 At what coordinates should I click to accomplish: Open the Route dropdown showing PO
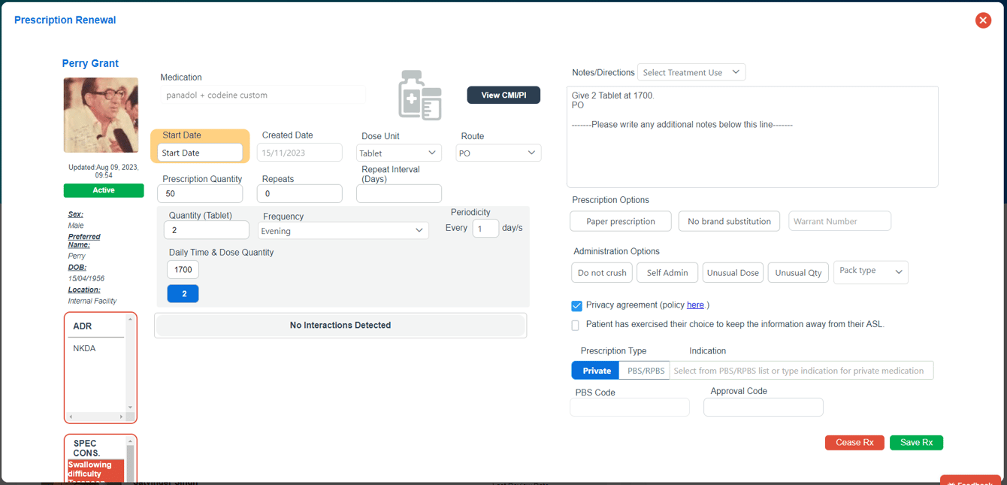click(x=498, y=153)
